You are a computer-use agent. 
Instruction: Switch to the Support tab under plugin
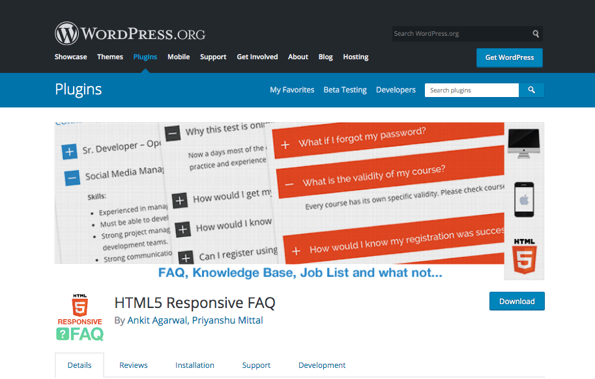pyautogui.click(x=256, y=365)
